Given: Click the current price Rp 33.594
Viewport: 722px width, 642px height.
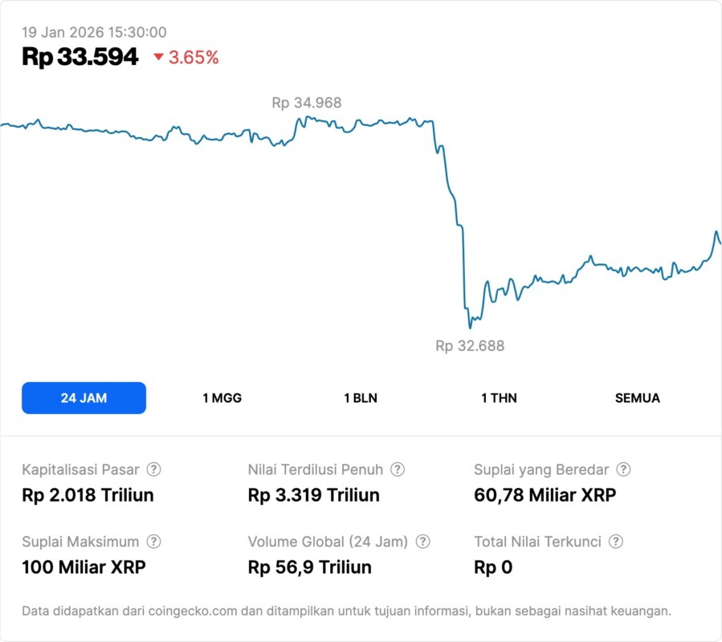Looking at the screenshot, I should 80,57.
